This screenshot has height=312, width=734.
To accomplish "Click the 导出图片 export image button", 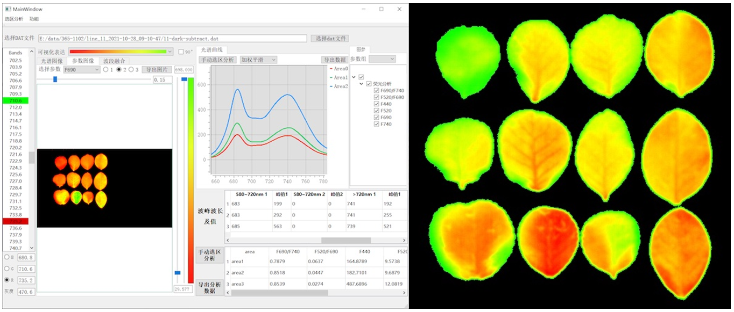I will [157, 70].
